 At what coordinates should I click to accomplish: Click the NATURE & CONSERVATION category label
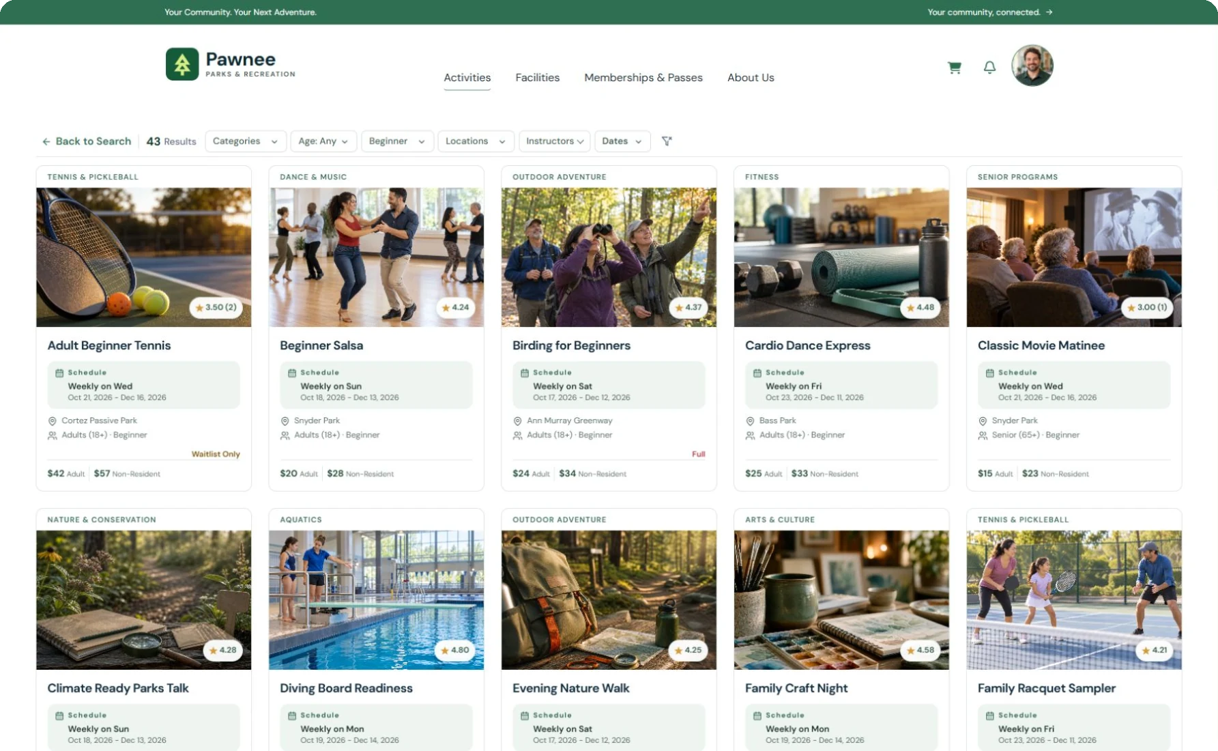102,520
